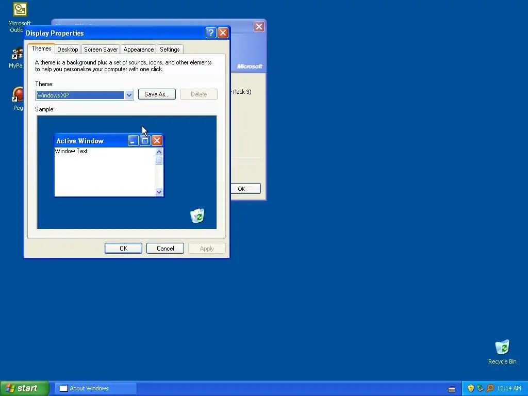Image resolution: width=528 pixels, height=396 pixels.
Task: Click the Window Text in sample preview
Action: point(71,151)
